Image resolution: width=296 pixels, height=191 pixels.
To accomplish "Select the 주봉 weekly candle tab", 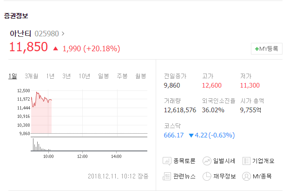I will (122, 76).
